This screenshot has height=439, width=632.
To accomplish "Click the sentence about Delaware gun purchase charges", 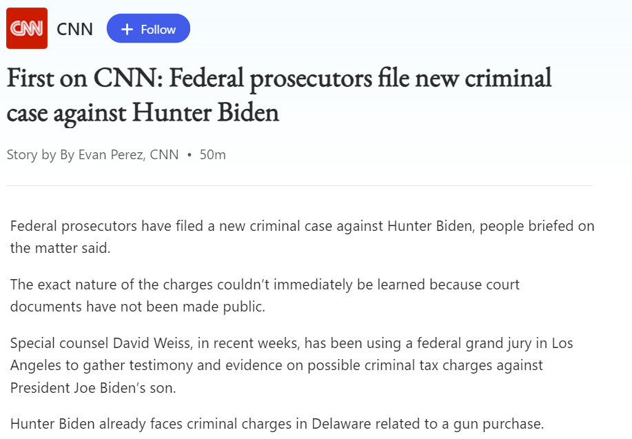I will point(277,424).
